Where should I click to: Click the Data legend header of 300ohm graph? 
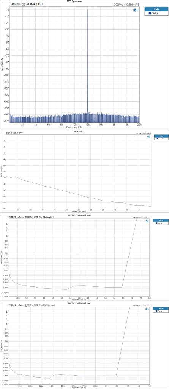coord(160,308)
